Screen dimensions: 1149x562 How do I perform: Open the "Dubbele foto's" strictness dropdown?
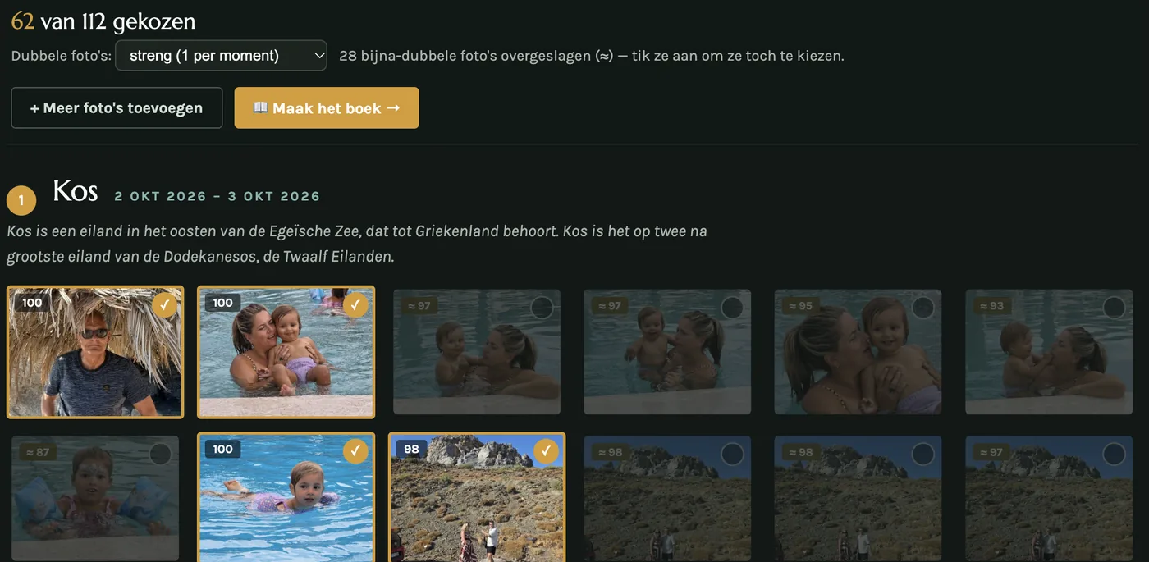tap(221, 56)
